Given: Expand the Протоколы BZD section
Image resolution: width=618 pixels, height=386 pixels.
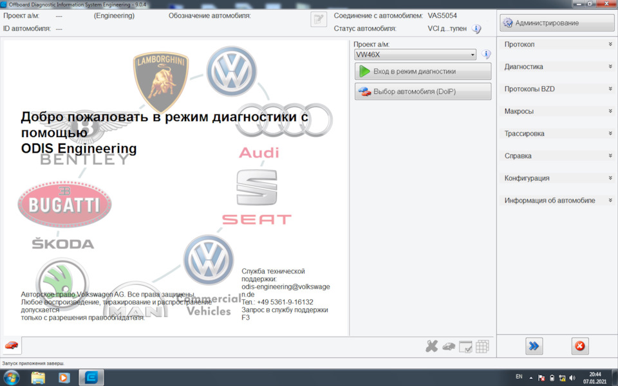Looking at the screenshot, I should (x=557, y=89).
